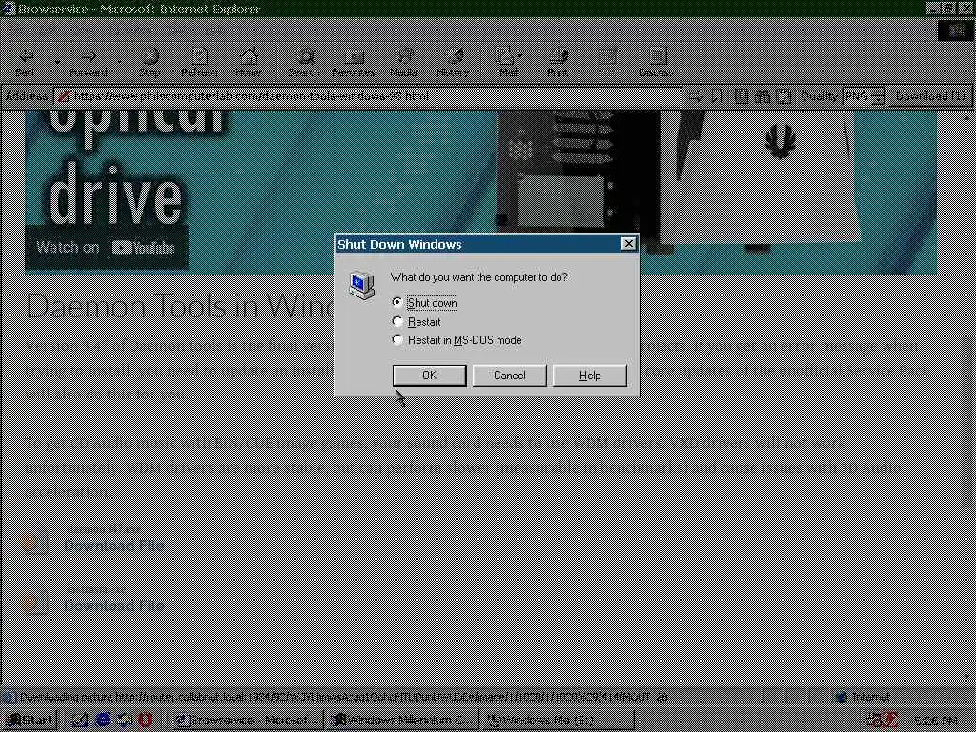
Task: Click the binoculars find icon near Quality
Action: (762, 96)
